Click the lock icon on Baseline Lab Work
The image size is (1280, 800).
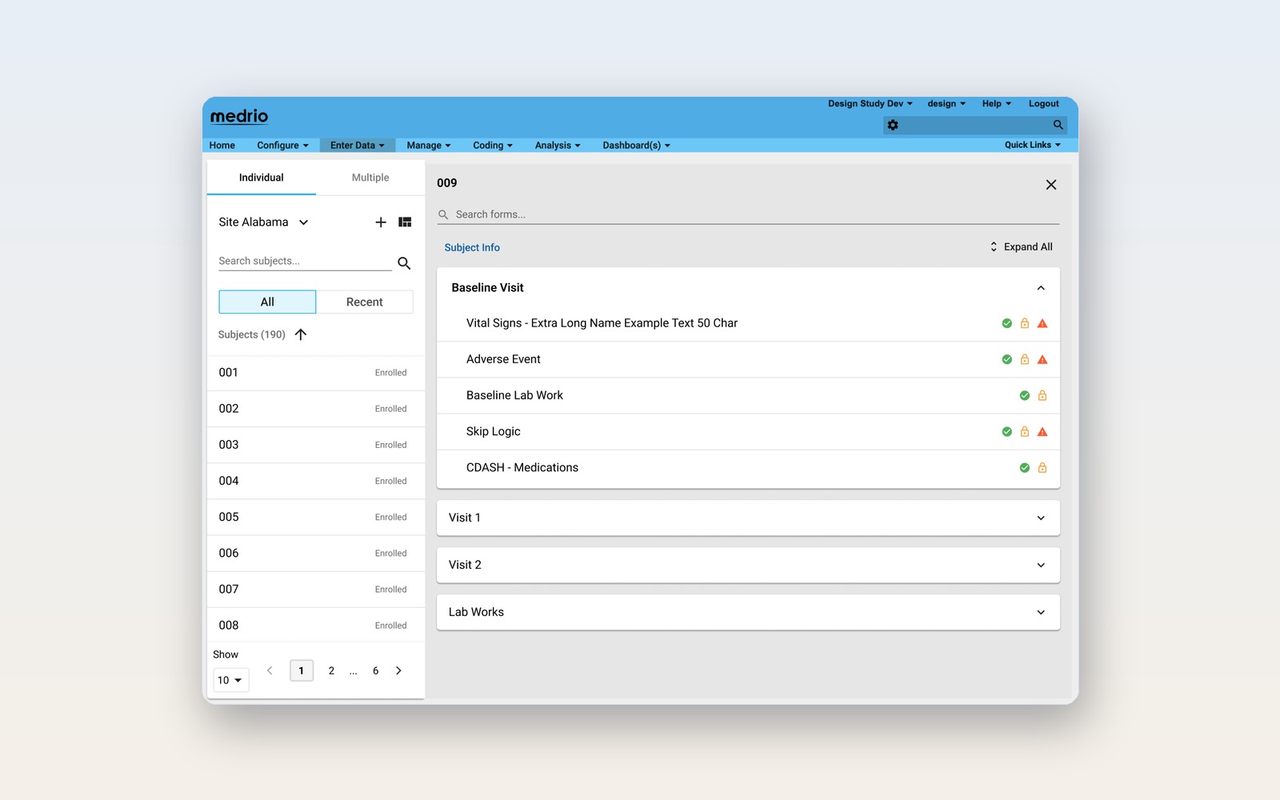pos(1042,396)
